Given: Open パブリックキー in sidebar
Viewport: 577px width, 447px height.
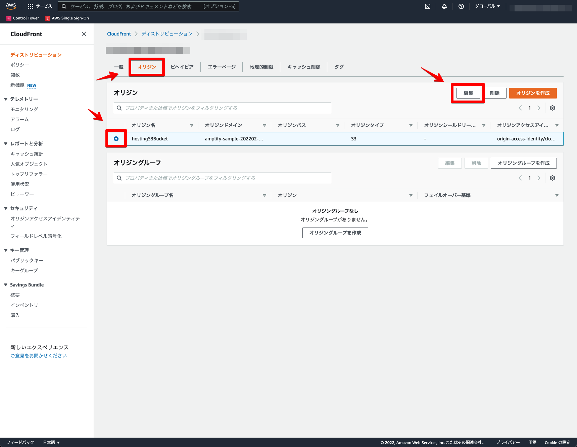Looking at the screenshot, I should (x=27, y=260).
